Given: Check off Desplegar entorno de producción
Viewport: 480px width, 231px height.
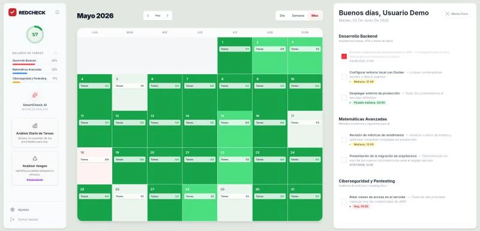Looking at the screenshot, I should 344,98.
